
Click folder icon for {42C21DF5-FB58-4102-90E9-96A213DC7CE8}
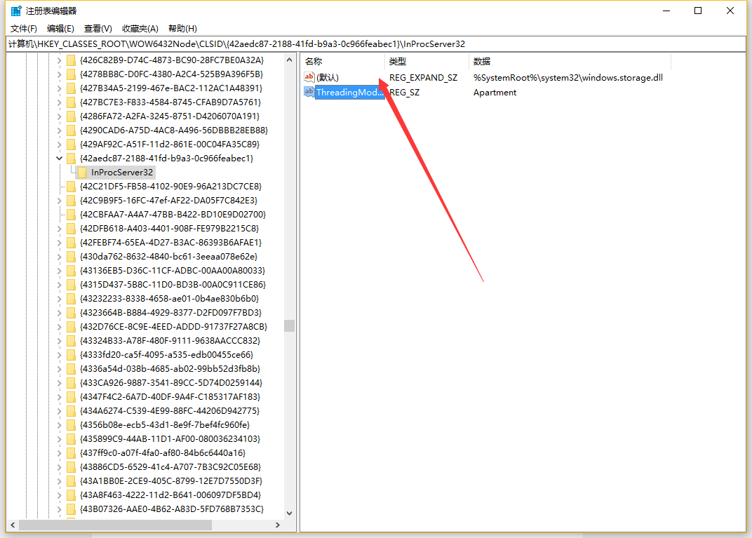pos(71,187)
